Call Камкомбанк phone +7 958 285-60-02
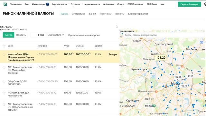This screenshot has width=206, height=116. coord(47,54)
